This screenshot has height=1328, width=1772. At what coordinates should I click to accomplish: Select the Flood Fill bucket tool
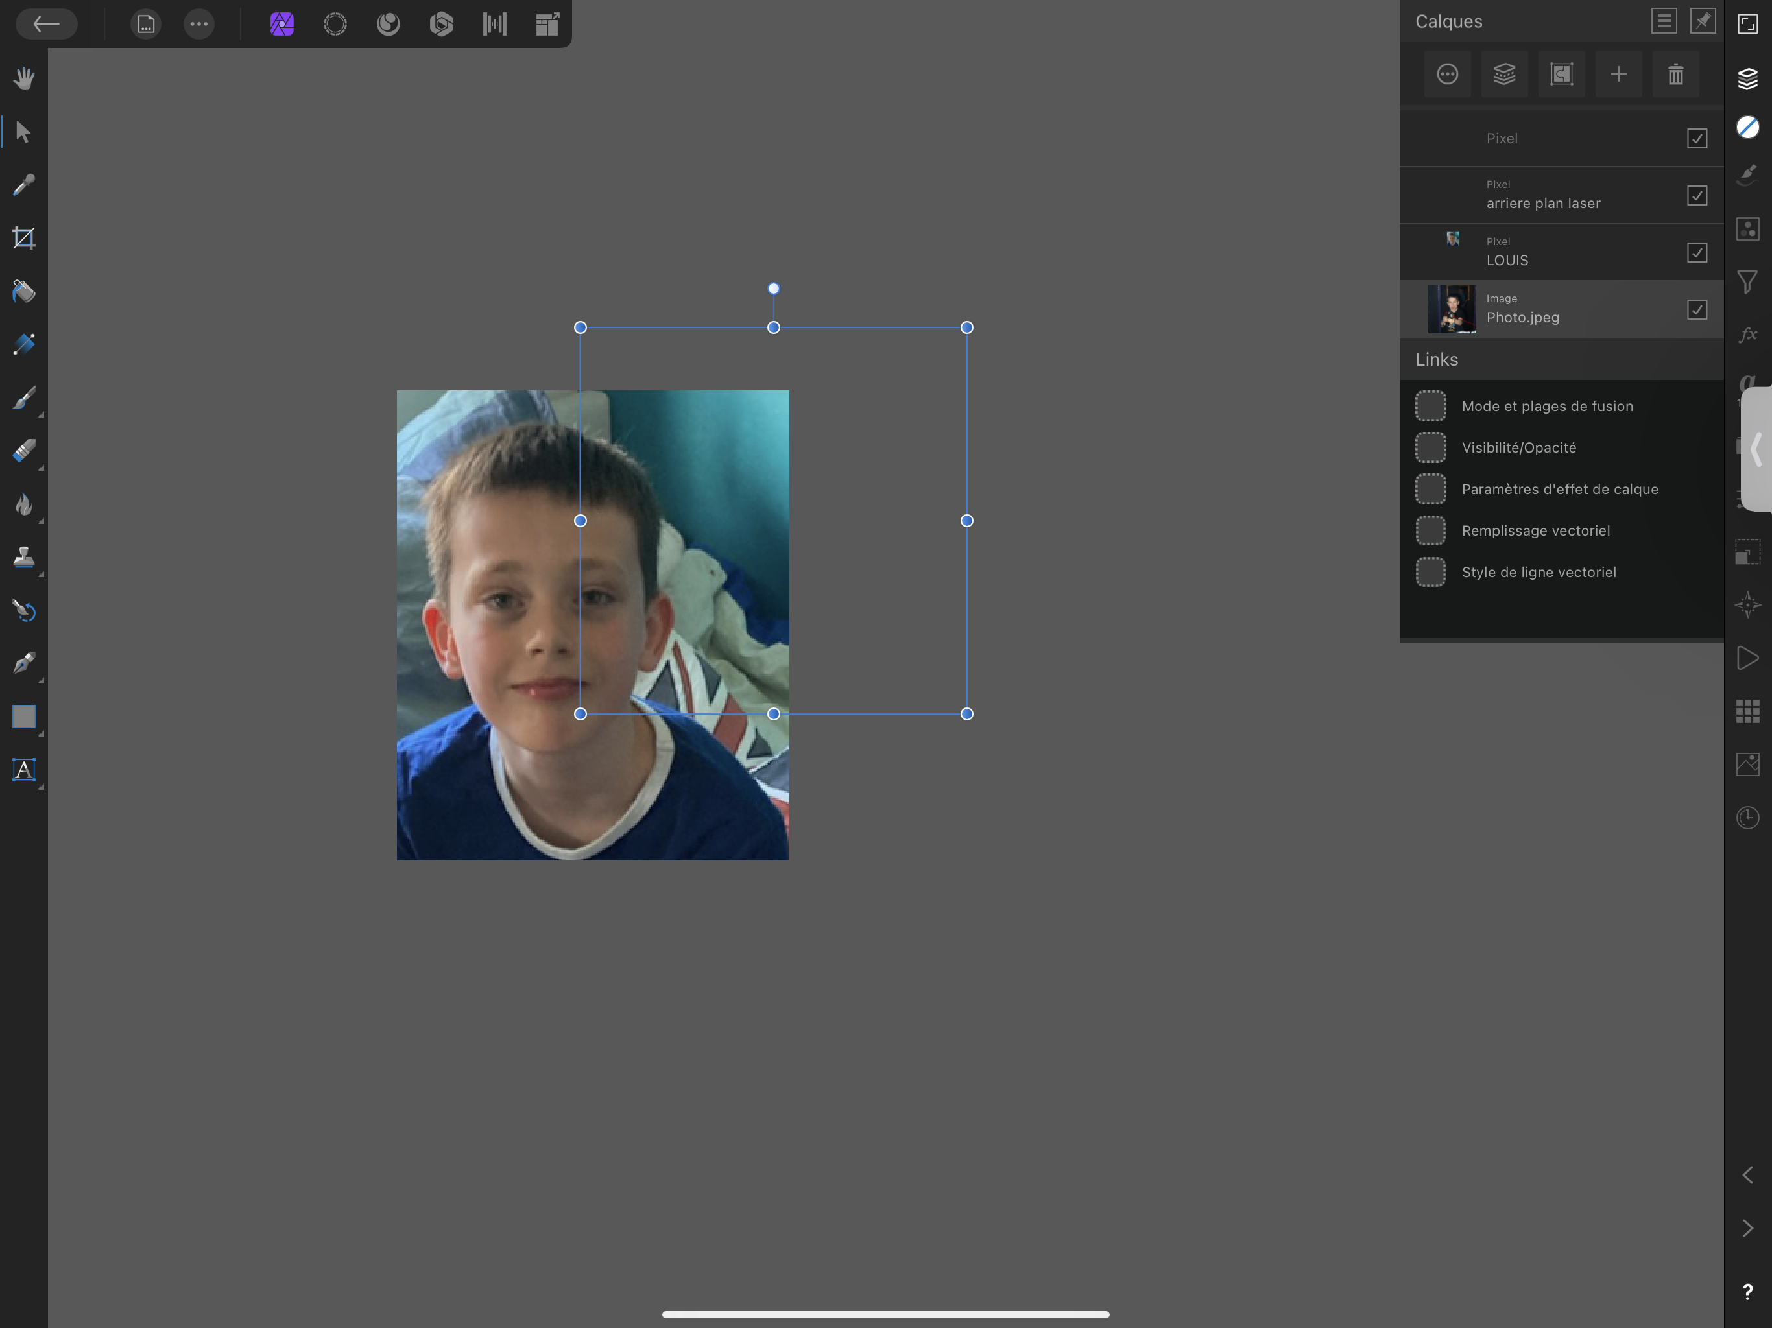24,292
